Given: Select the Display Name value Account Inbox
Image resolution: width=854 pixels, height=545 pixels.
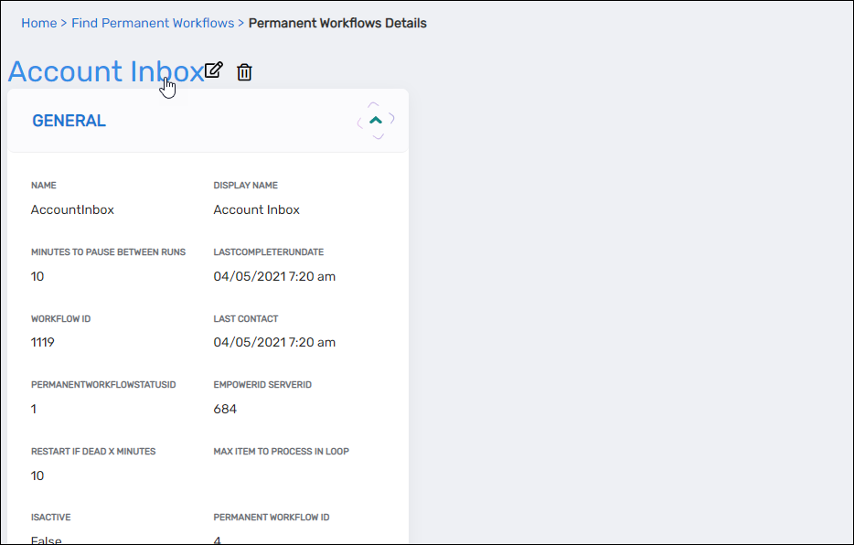Looking at the screenshot, I should pyautogui.click(x=256, y=209).
